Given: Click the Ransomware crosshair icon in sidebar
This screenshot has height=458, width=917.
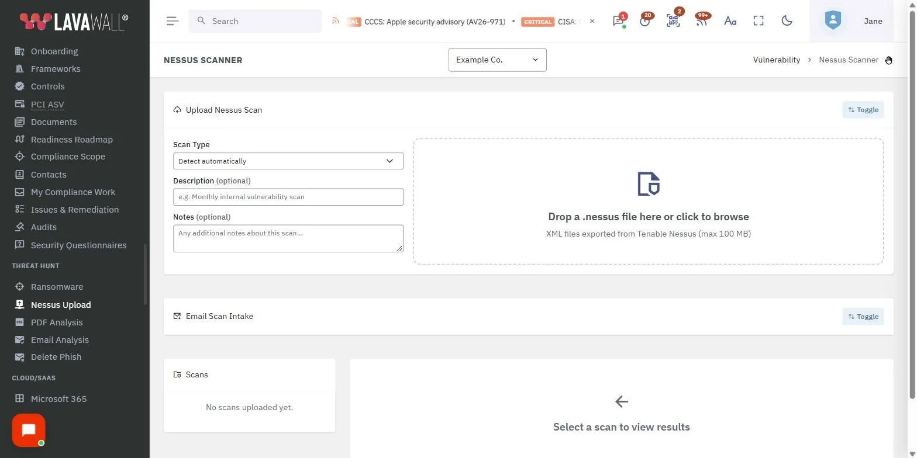Looking at the screenshot, I should point(19,287).
